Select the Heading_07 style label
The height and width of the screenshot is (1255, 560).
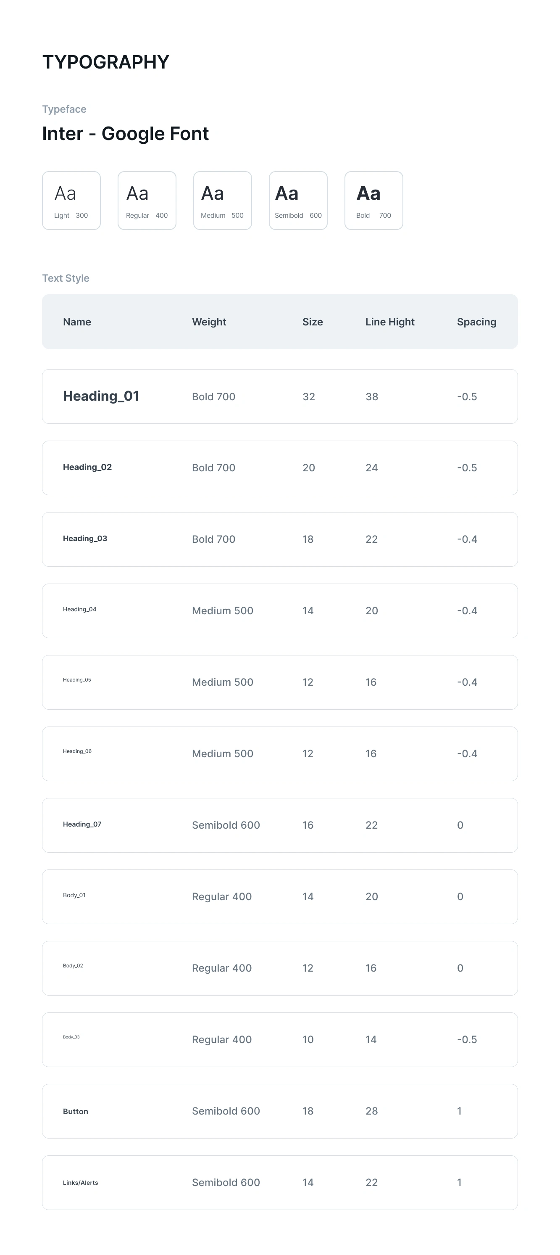pos(82,824)
